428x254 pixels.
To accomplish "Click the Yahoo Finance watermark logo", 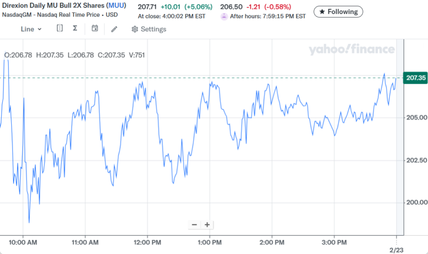I will click(x=351, y=50).
